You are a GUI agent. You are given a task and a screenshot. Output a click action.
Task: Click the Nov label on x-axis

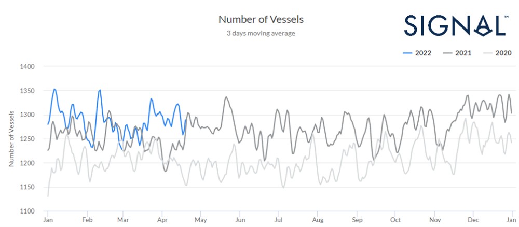[434, 220]
